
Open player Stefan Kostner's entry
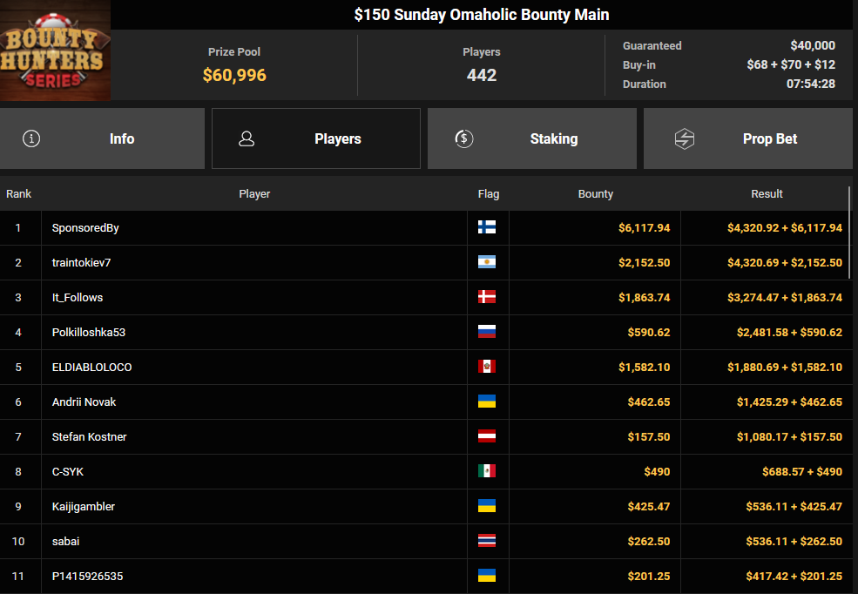coord(90,437)
